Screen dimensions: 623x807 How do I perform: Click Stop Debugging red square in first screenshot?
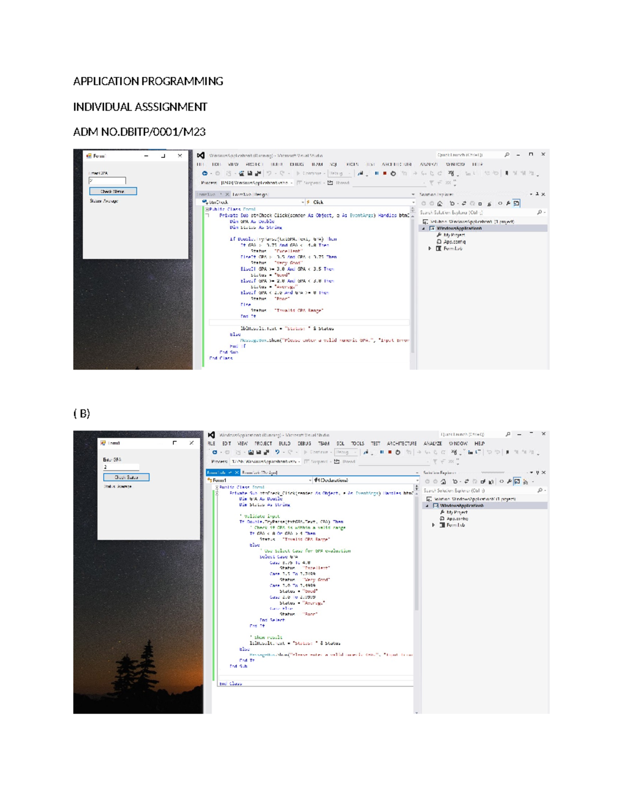pyautogui.click(x=385, y=174)
